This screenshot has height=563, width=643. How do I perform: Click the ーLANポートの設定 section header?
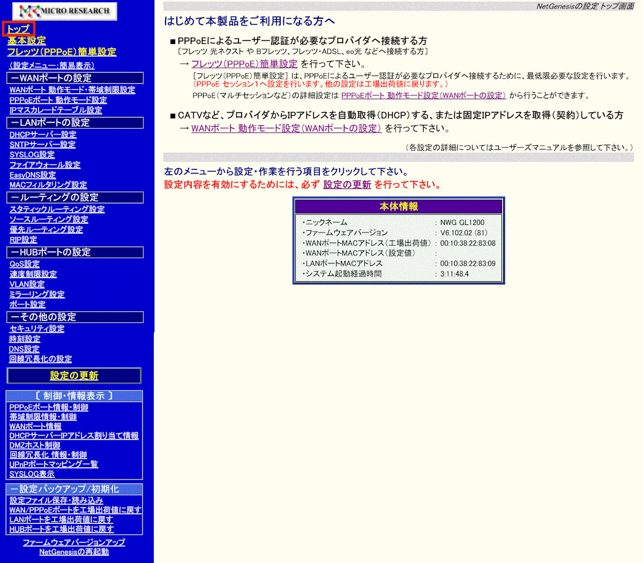(x=75, y=123)
